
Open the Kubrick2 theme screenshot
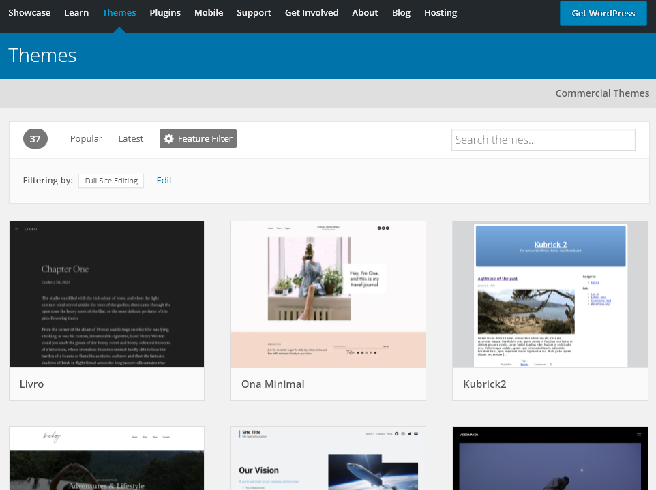(550, 294)
